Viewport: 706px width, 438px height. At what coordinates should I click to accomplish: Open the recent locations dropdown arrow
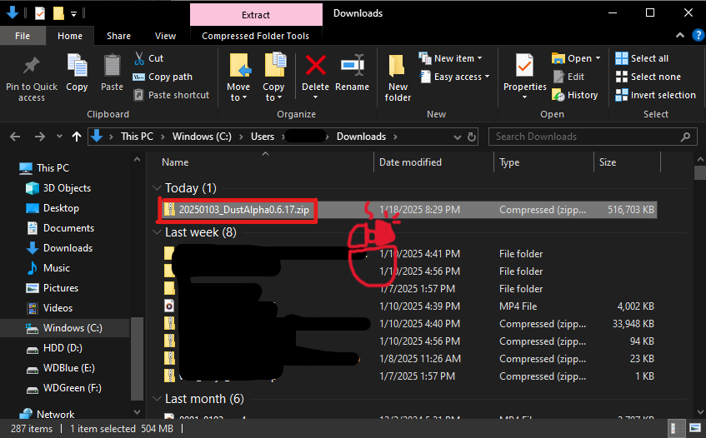pyautogui.click(x=59, y=137)
